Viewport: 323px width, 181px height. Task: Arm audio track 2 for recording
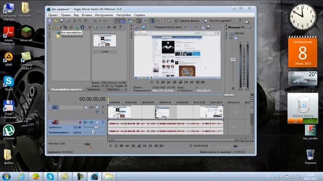(80, 122)
